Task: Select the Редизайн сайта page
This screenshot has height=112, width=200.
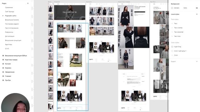Action: click(x=11, y=16)
